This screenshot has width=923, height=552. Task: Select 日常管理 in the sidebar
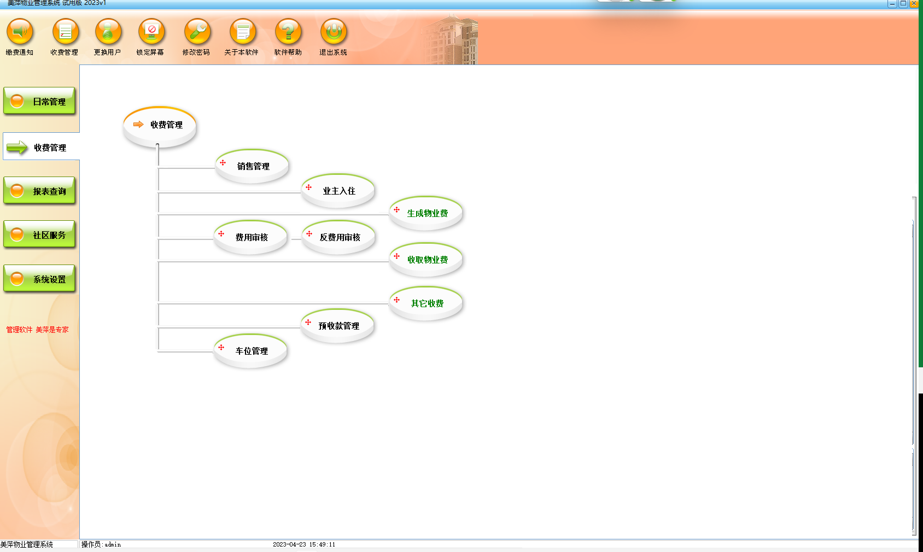pos(39,101)
